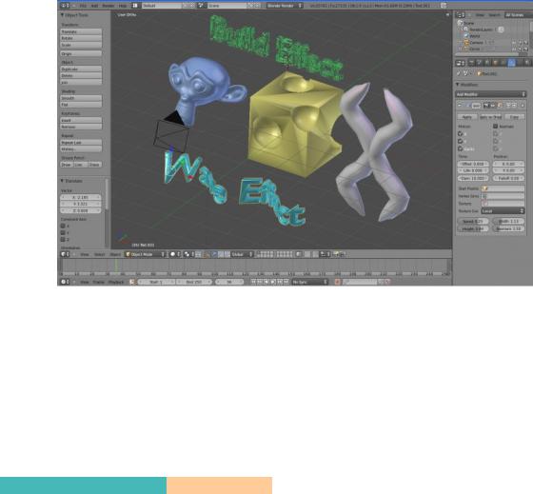
Task: Toggle Wave modifier render visibility icon
Action: click(485, 106)
